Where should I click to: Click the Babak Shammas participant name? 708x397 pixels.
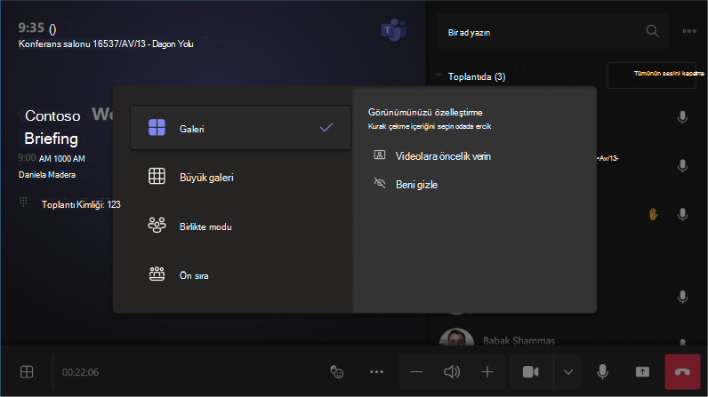point(519,340)
